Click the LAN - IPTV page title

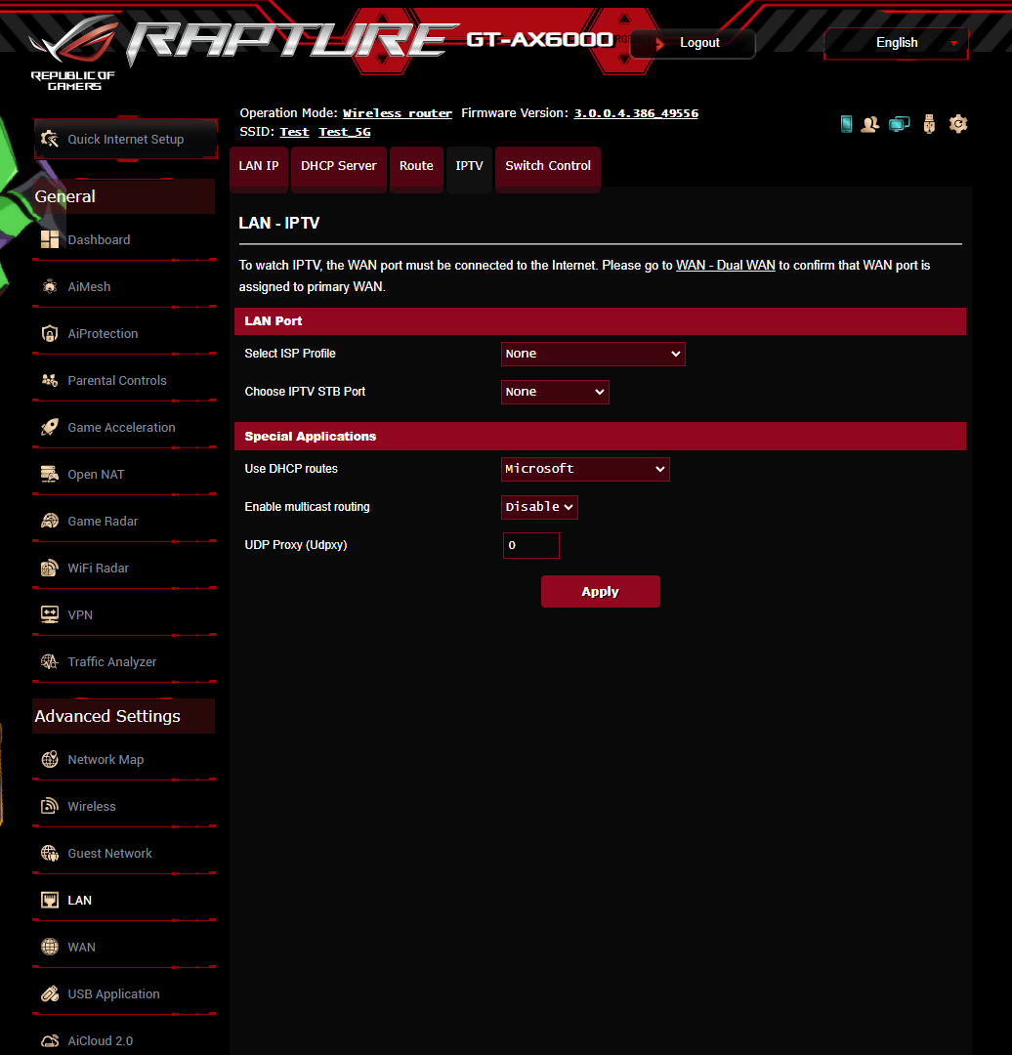[279, 224]
